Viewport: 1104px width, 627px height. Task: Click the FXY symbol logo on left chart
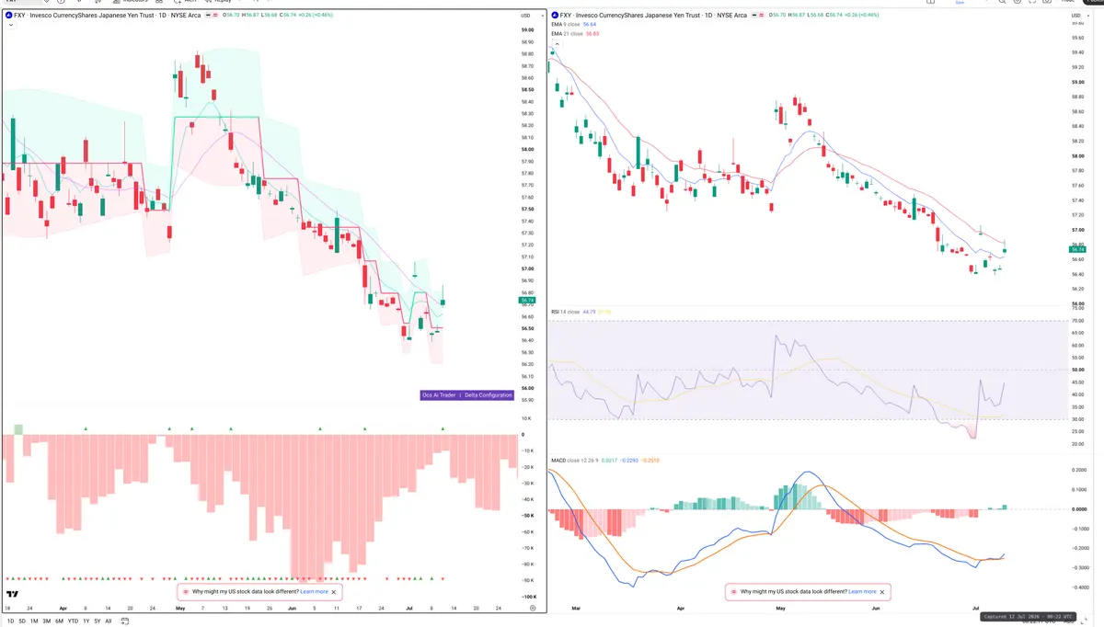(9, 16)
